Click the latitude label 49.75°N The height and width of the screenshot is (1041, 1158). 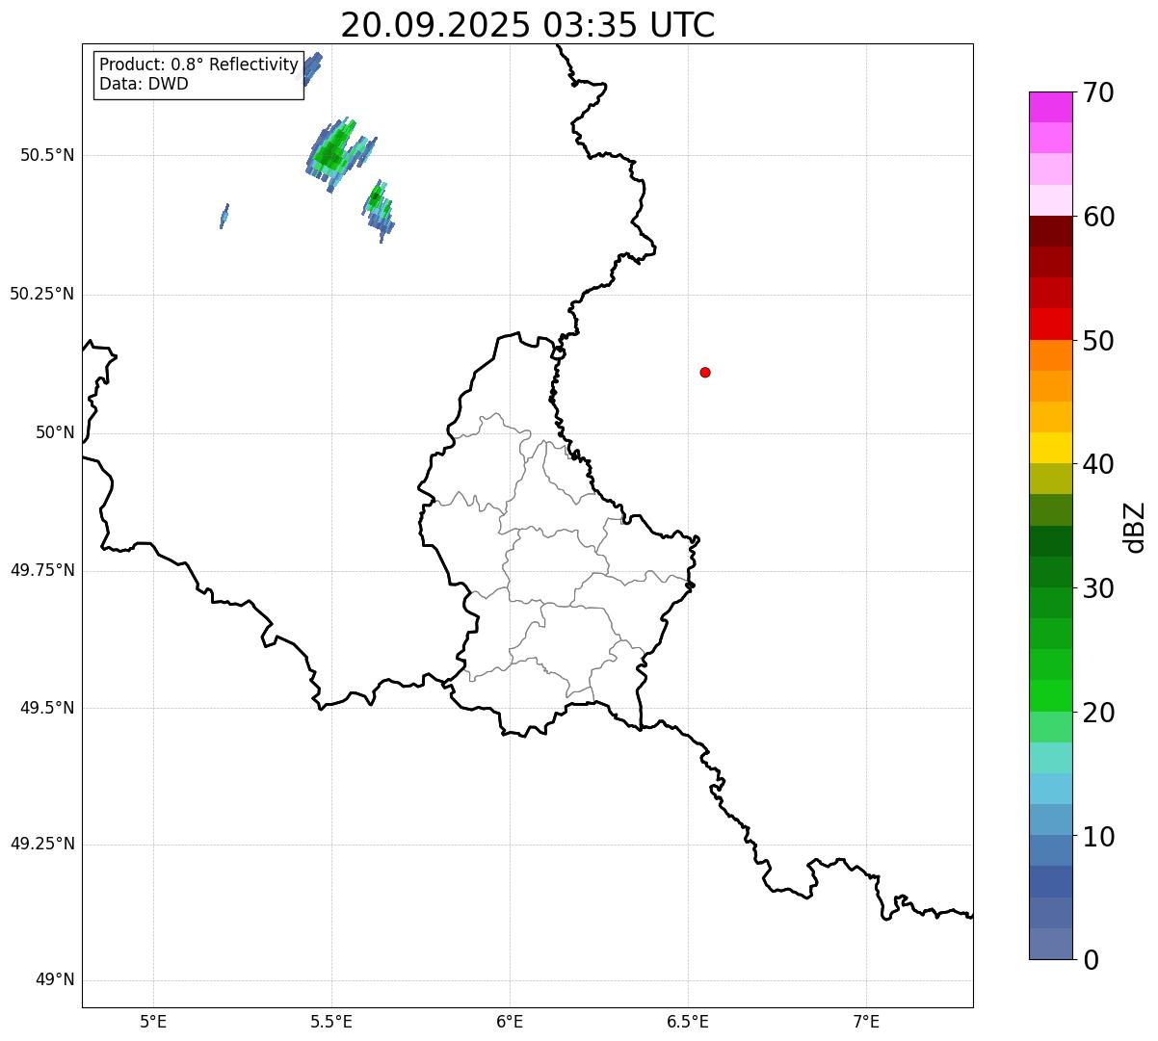click(x=42, y=570)
